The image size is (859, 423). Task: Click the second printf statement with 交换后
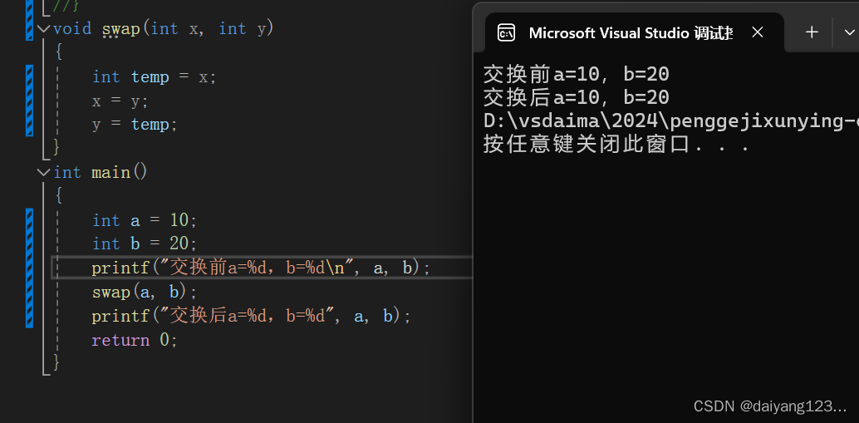251,317
